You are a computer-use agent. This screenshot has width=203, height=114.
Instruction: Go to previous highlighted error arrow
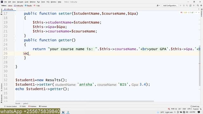point(196,12)
